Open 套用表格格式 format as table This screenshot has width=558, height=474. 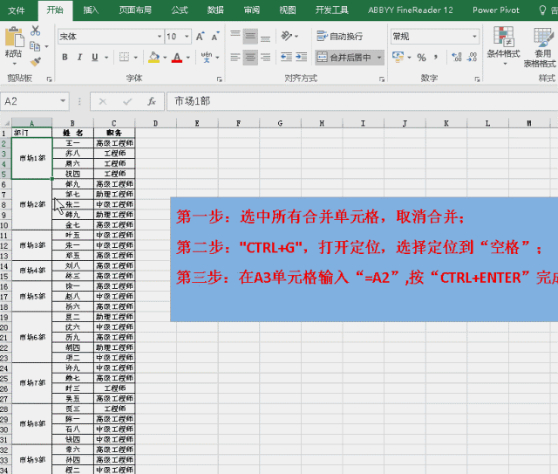point(540,47)
